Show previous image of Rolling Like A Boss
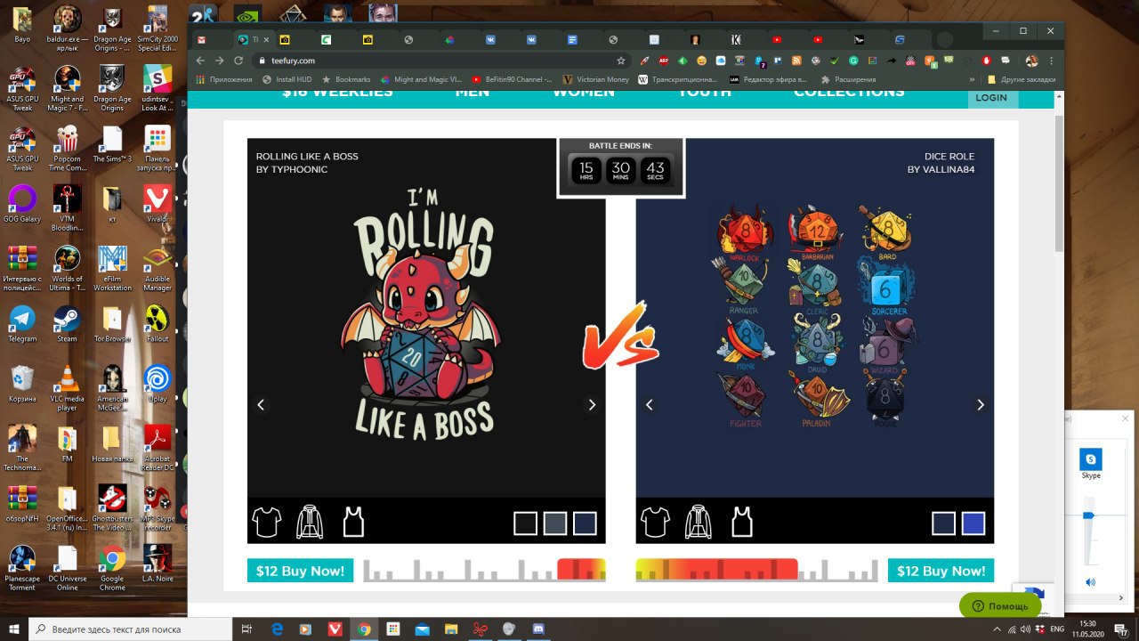 261,405
